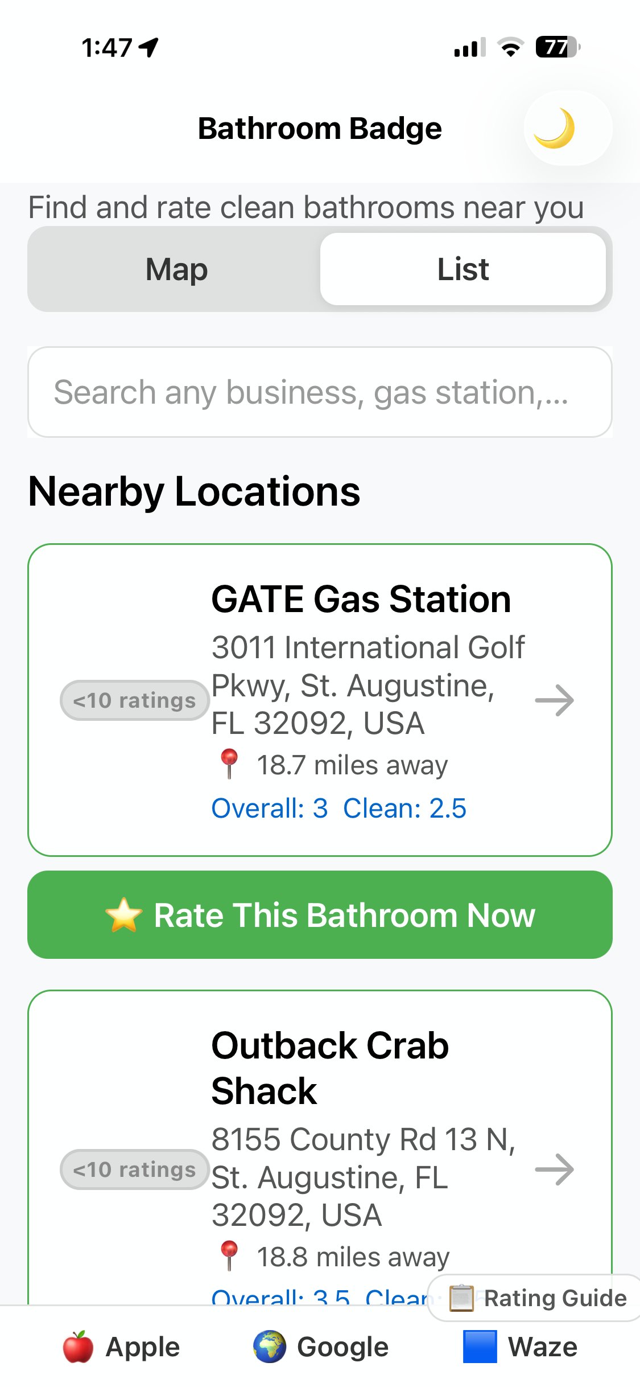Open Outback Crab Shack details arrow

[x=555, y=1169]
